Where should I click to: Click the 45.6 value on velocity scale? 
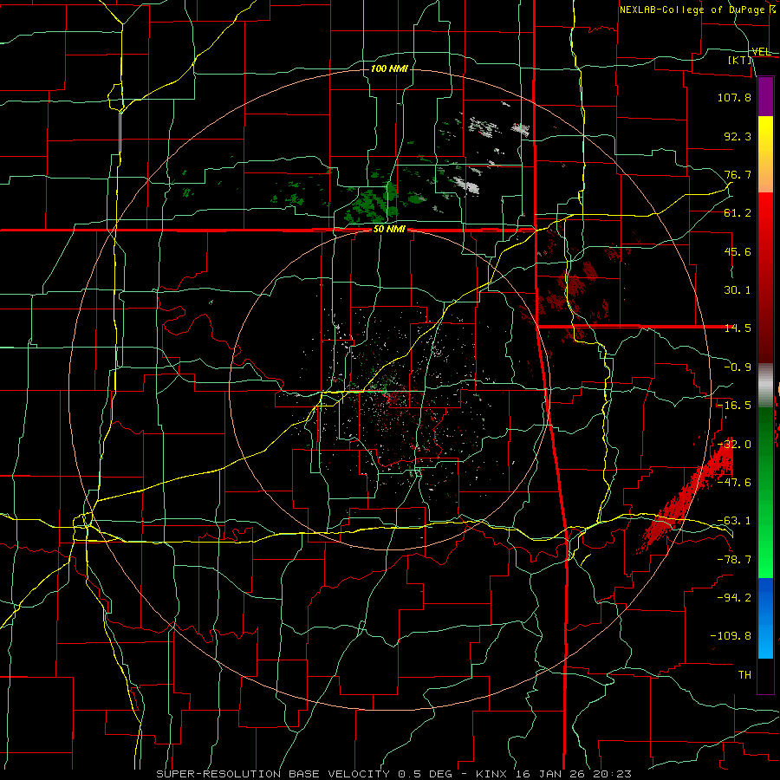pos(738,251)
